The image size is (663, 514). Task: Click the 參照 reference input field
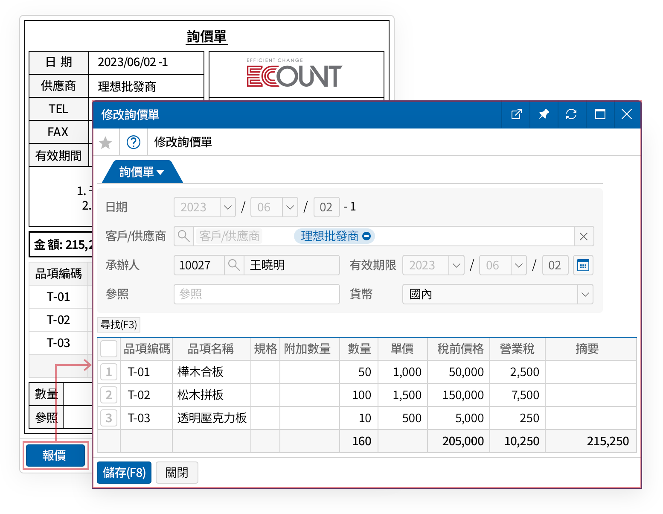coord(256,294)
